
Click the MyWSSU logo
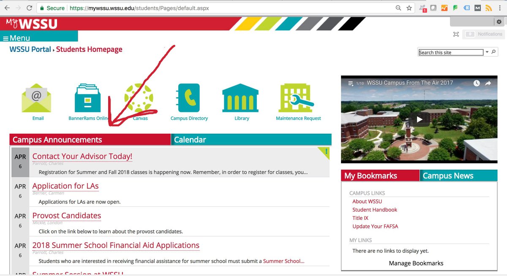pos(31,24)
